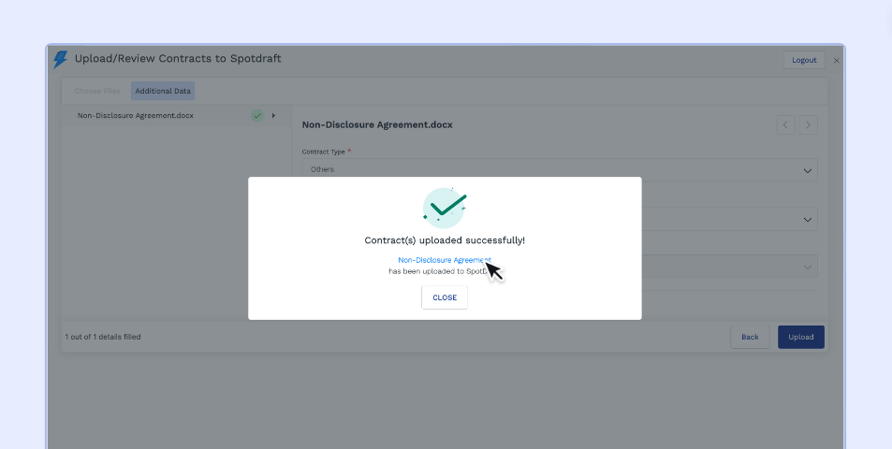Click the green check status on the file row
Image resolution: width=892 pixels, height=449 pixels.
(x=256, y=116)
